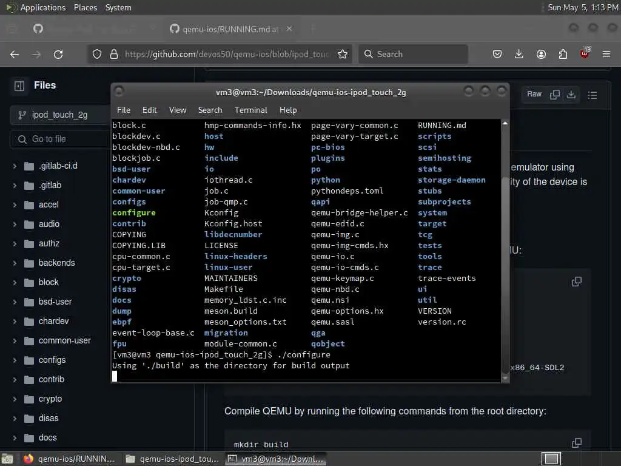Open the crypto folder in file tree
This screenshot has width=621, height=466.
click(50, 399)
